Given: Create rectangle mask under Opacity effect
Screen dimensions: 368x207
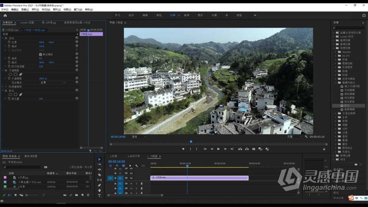Looking at the screenshot, I should tap(15, 74).
